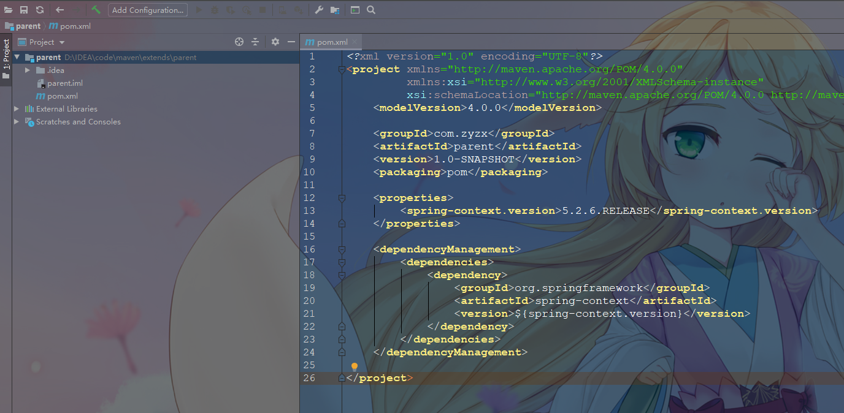The width and height of the screenshot is (844, 413).
Task: Expand the .idea folder arrow
Action: tap(27, 70)
